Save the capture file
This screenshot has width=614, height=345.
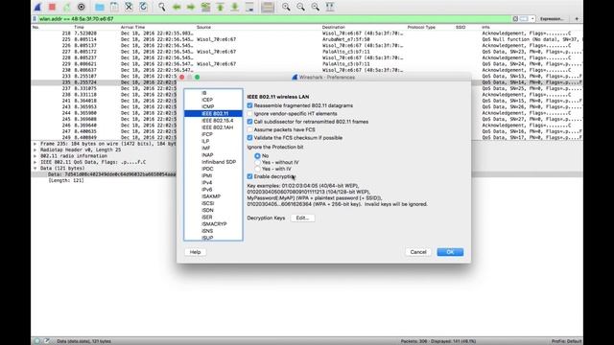coord(114,7)
